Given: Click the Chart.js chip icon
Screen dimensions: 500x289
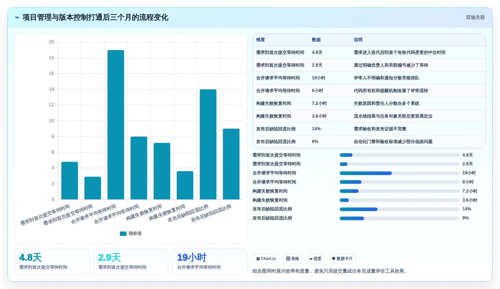Looking at the screenshot, I should coord(258,259).
